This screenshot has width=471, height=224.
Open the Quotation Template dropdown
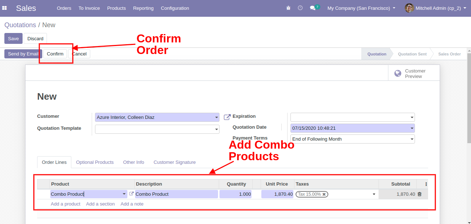pyautogui.click(x=217, y=129)
